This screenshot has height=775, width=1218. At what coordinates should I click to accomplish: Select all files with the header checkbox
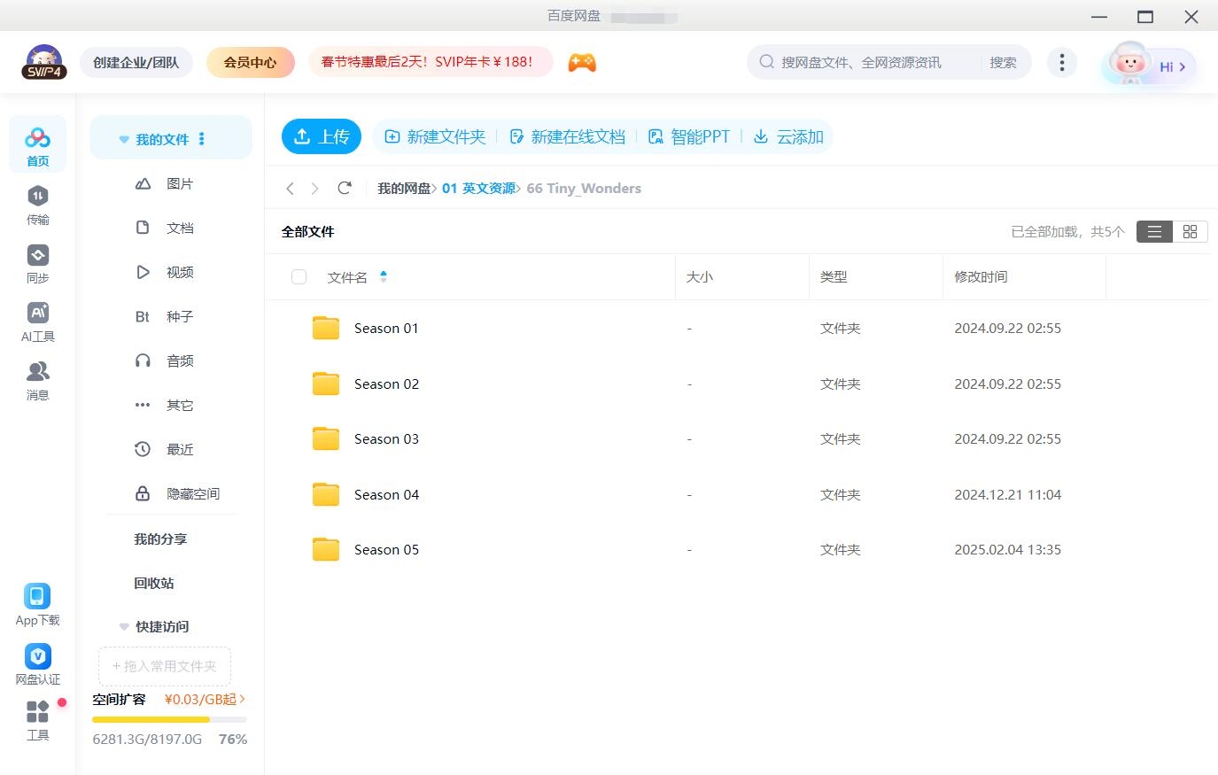299,276
